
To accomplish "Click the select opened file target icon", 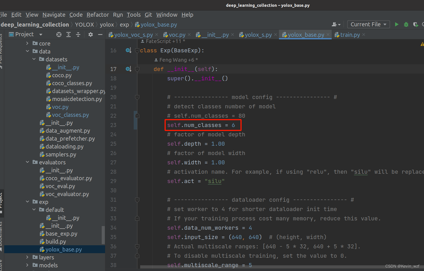I will point(59,35).
